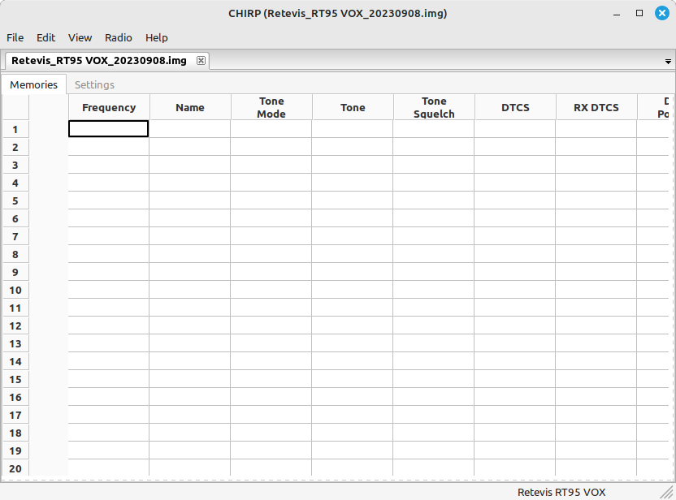676x500 pixels.
Task: Select memory row 18 header
Action: 15,433
